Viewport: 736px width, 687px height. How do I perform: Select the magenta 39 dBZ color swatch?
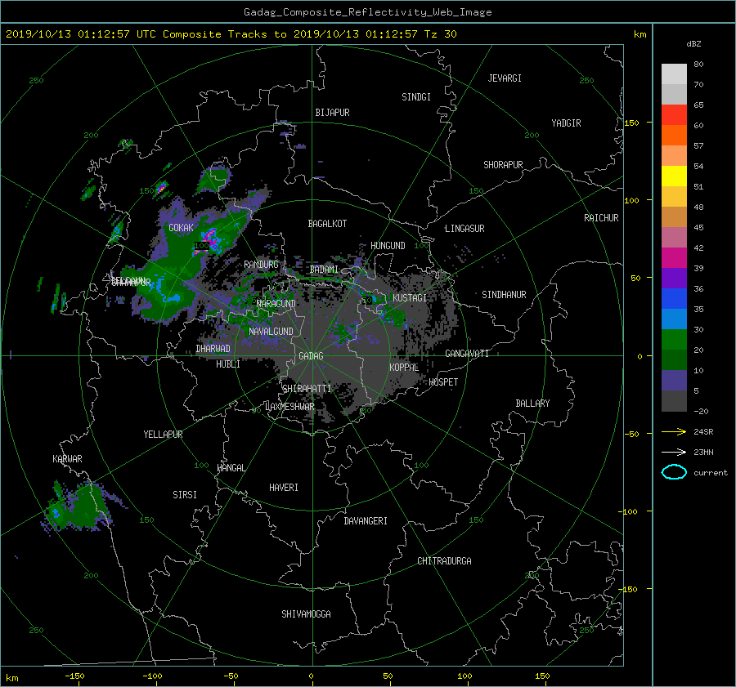[674, 257]
